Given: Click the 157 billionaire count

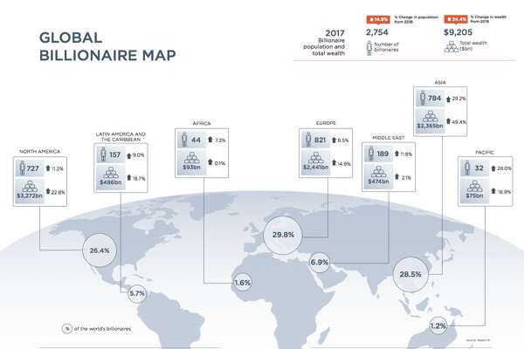Looking at the screenshot, I should 114,154.
